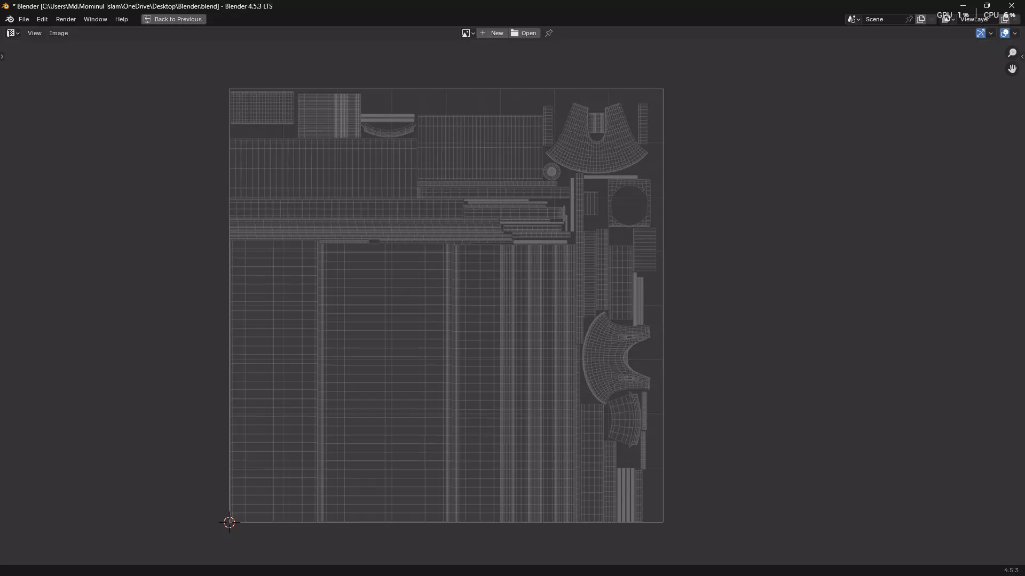Screen dimensions: 1025x576
Task: Open the Image menu
Action: pyautogui.click(x=59, y=33)
